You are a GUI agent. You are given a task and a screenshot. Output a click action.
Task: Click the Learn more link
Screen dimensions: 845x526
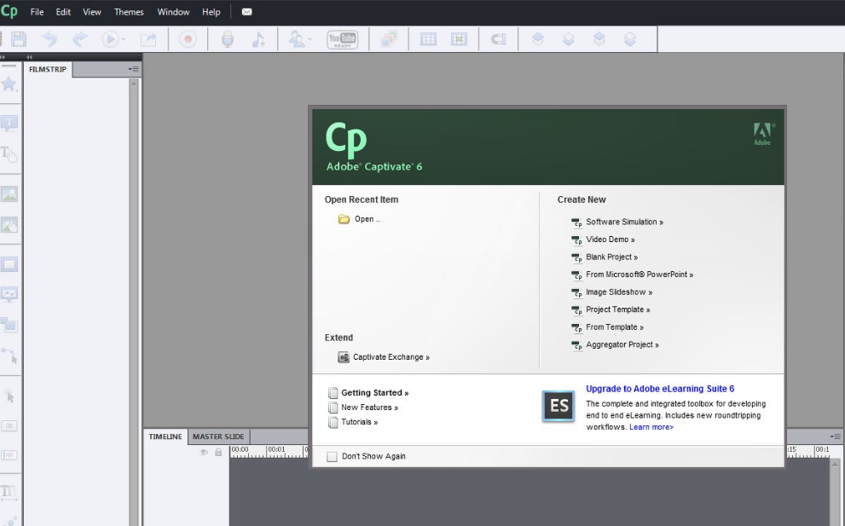[x=651, y=427]
